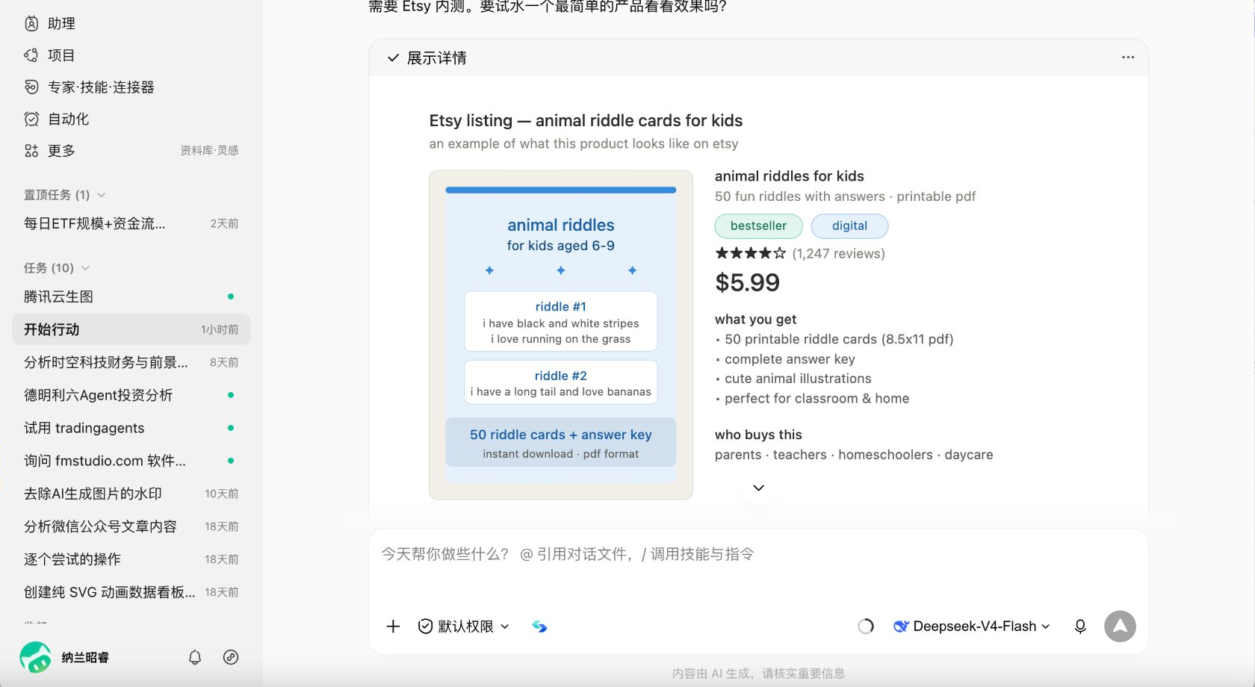Image resolution: width=1255 pixels, height=687 pixels.
Task: Open task 分析时空科技财务与前景
Action: (131, 362)
